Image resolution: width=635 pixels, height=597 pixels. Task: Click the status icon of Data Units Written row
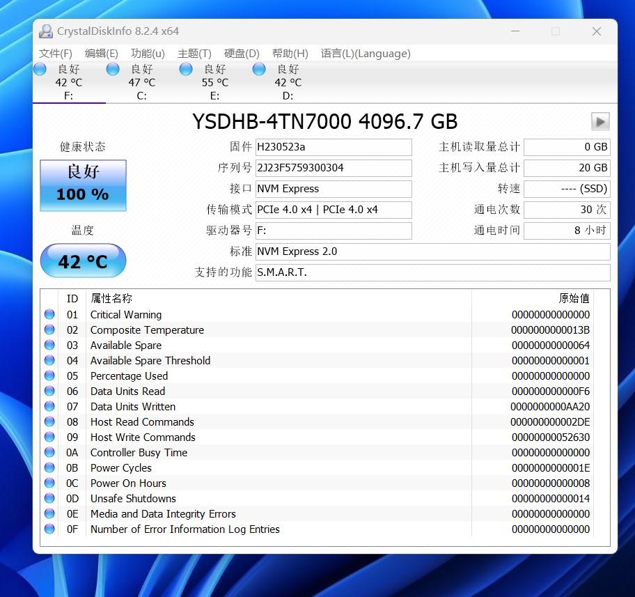point(49,406)
